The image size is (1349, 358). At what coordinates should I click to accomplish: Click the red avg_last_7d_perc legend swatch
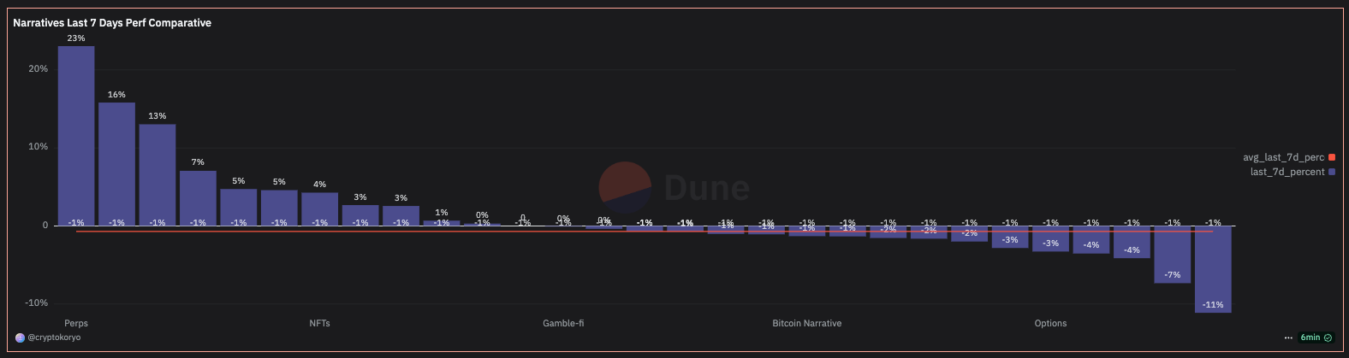(1332, 157)
